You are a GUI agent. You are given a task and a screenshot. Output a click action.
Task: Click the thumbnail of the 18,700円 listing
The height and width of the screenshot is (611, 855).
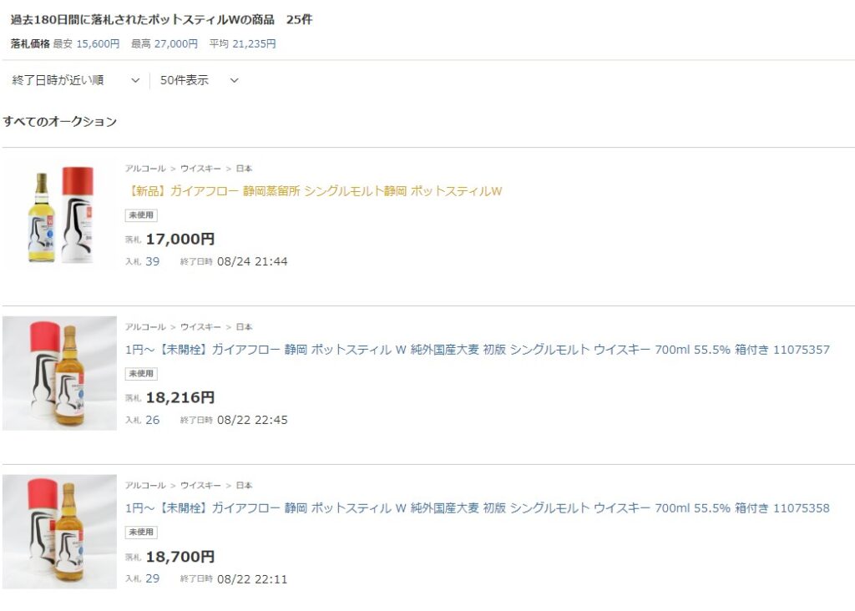coord(60,532)
